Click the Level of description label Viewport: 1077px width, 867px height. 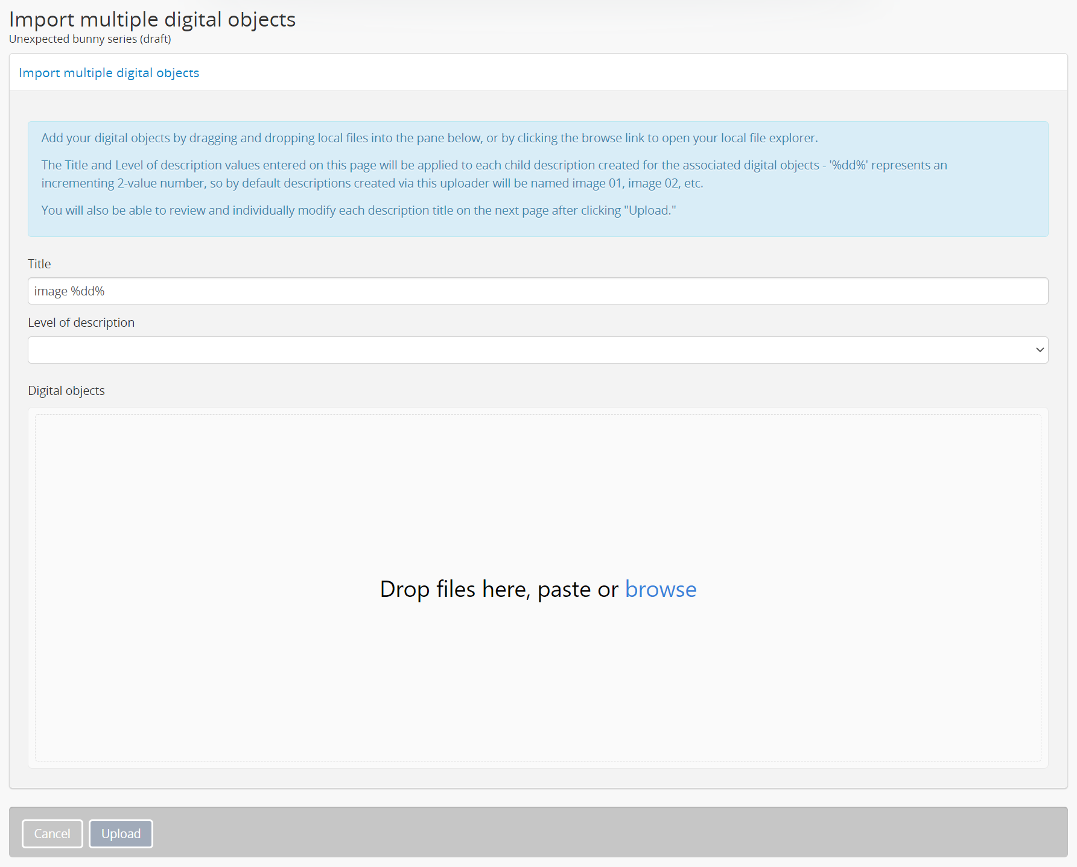tap(81, 323)
